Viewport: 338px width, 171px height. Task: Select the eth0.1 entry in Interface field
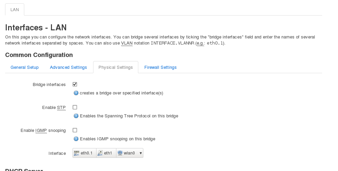[x=86, y=153]
